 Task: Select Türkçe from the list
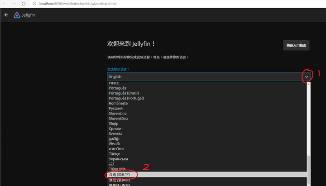(x=207, y=154)
